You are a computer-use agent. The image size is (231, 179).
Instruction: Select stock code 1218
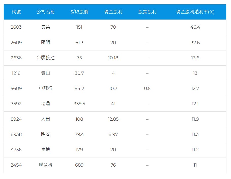[x=16, y=73]
